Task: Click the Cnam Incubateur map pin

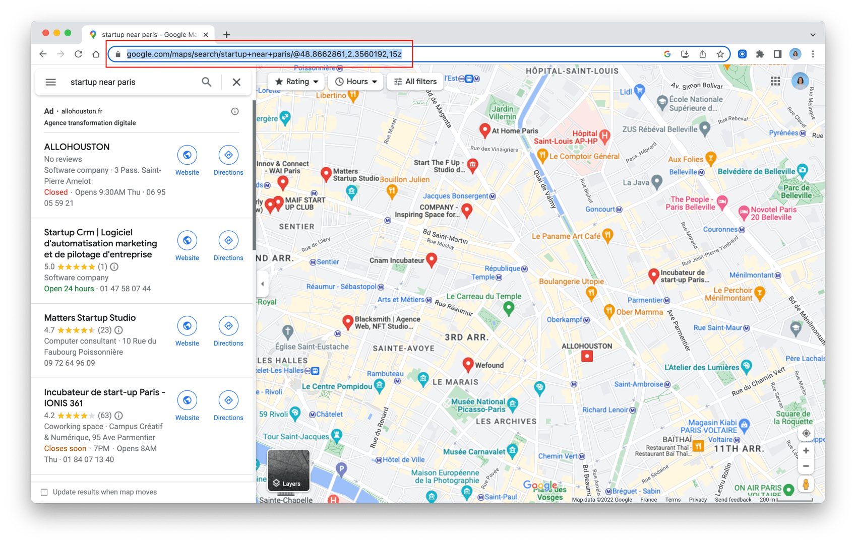Action: (x=432, y=260)
